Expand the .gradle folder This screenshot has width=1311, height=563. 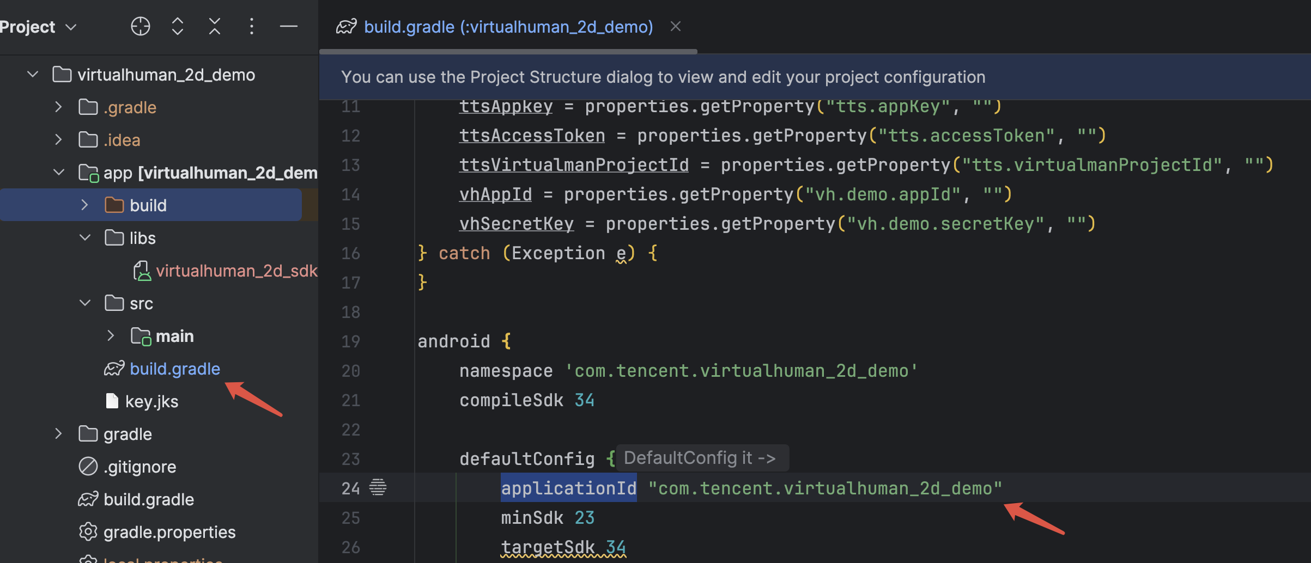pos(59,107)
